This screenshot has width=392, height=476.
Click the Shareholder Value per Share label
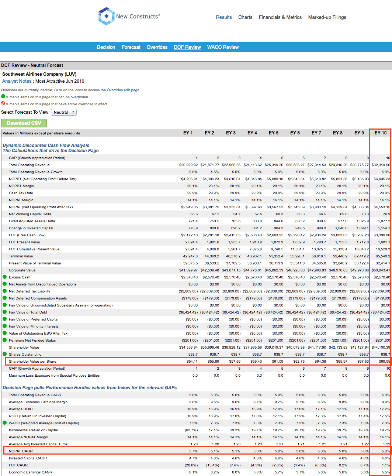pos(32,362)
